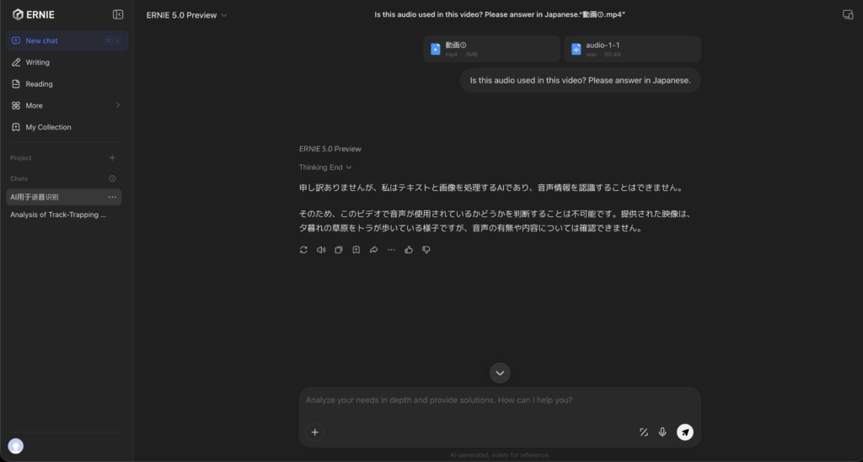Expand the More menu in sidebar

[x=66, y=105]
